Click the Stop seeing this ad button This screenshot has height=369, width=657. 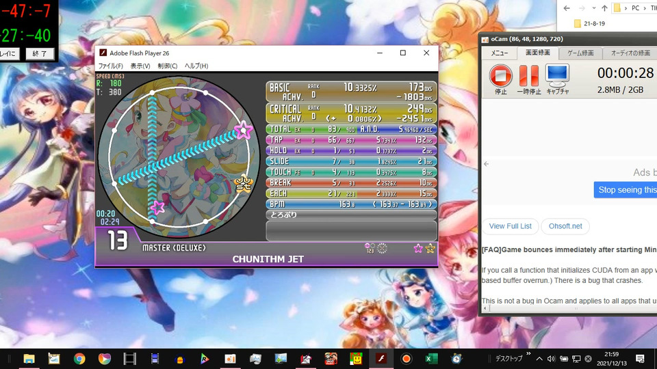pos(625,189)
